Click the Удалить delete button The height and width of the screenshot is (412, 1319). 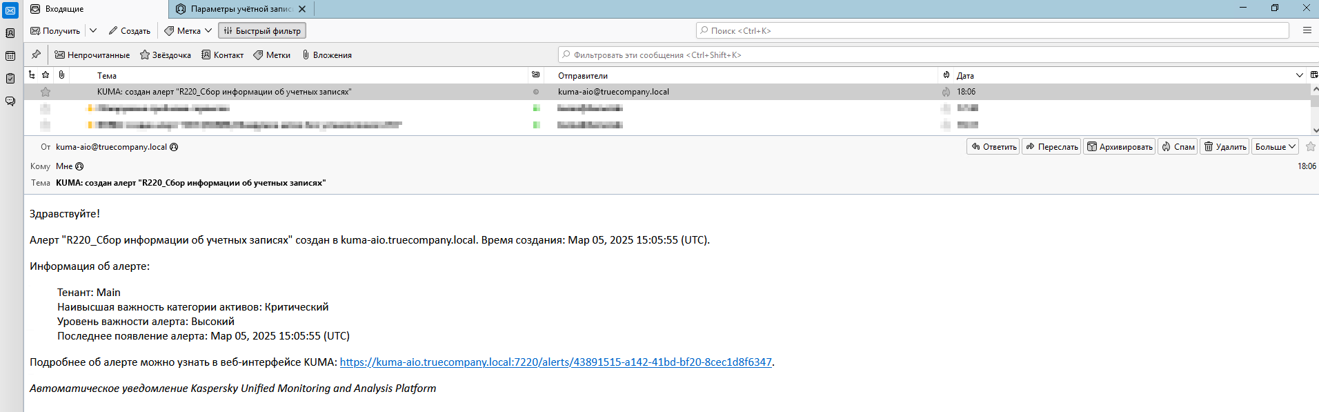coord(1224,146)
